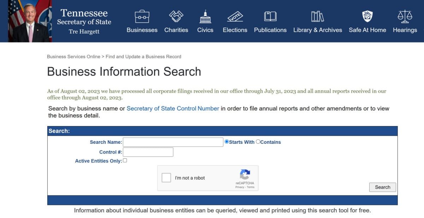The image size is (424, 218).
Task: Click the Publications open book icon
Action: click(270, 16)
